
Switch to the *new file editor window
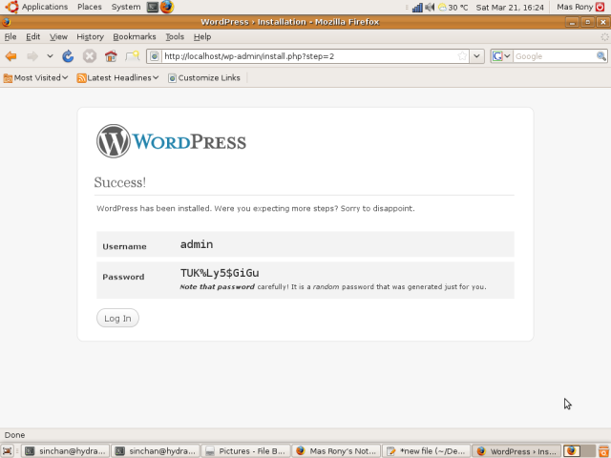[427, 451]
